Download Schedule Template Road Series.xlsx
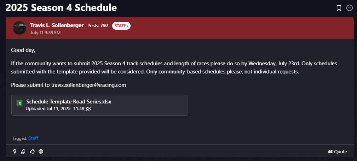The width and height of the screenshot is (357, 161). point(69,102)
